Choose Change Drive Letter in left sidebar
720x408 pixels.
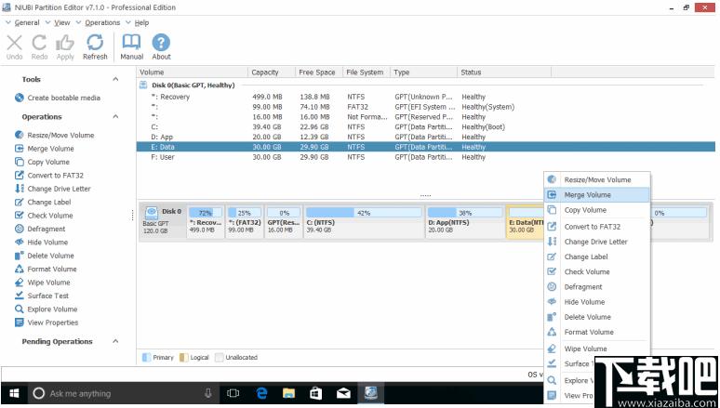pos(53,188)
